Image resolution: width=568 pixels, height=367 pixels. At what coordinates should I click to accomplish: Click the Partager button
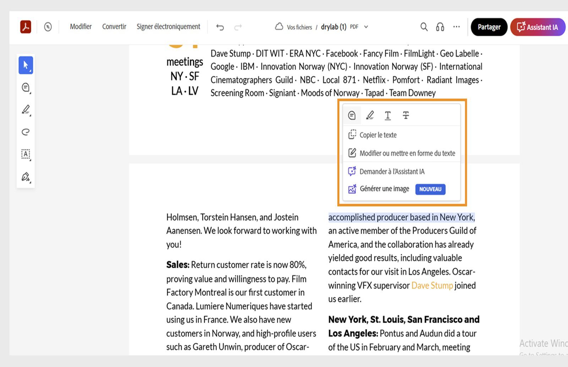489,27
